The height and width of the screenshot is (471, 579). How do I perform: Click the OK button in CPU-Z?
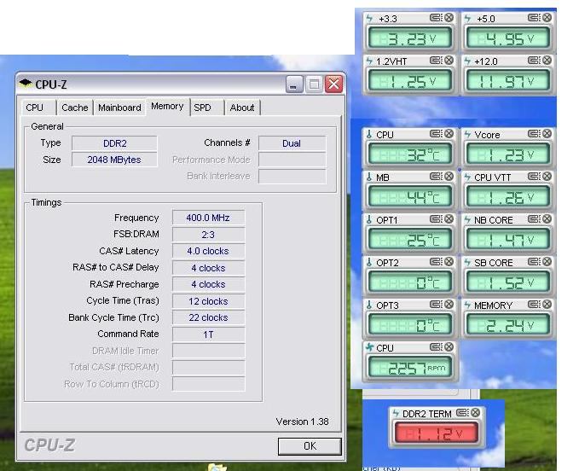click(310, 446)
